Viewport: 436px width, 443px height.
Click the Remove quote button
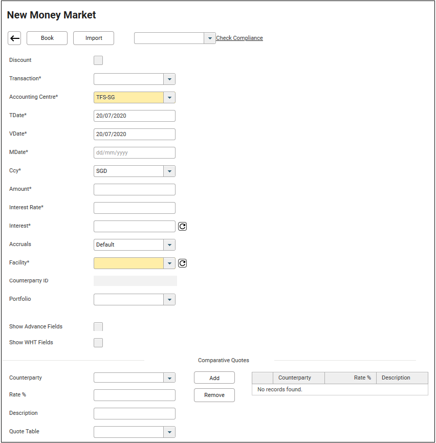click(x=214, y=395)
